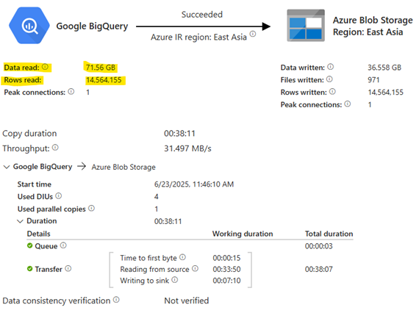Click the 36.558 GB data written value
The width and height of the screenshot is (419, 313).
pyautogui.click(x=384, y=68)
